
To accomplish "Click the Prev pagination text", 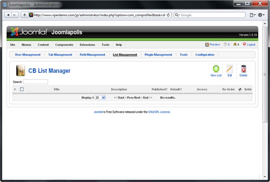I will pos(130,98).
